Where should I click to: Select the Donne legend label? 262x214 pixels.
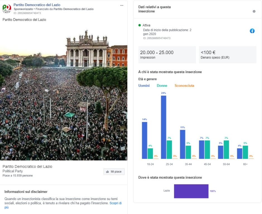pyautogui.click(x=162, y=86)
